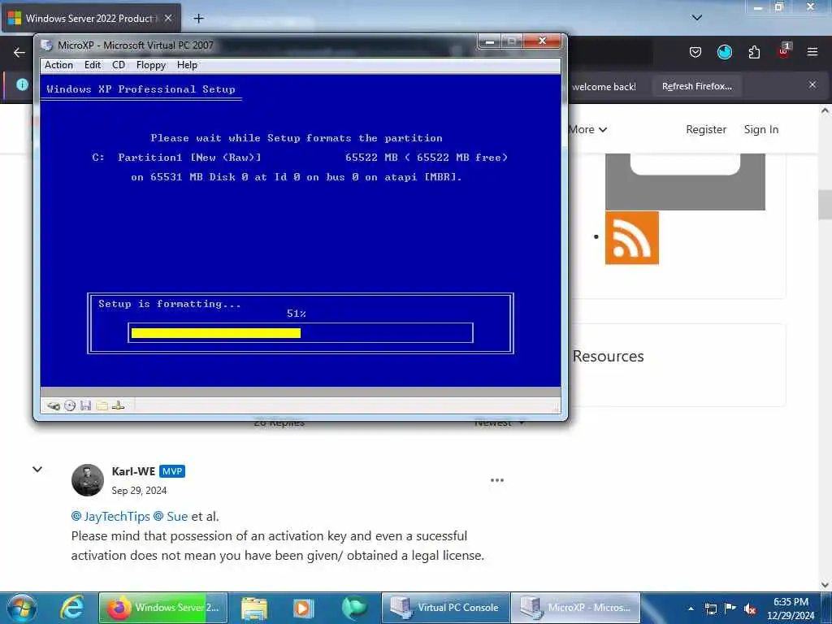Image resolution: width=832 pixels, height=624 pixels.
Task: Click the Action Center flag tray icon
Action: [730, 609]
